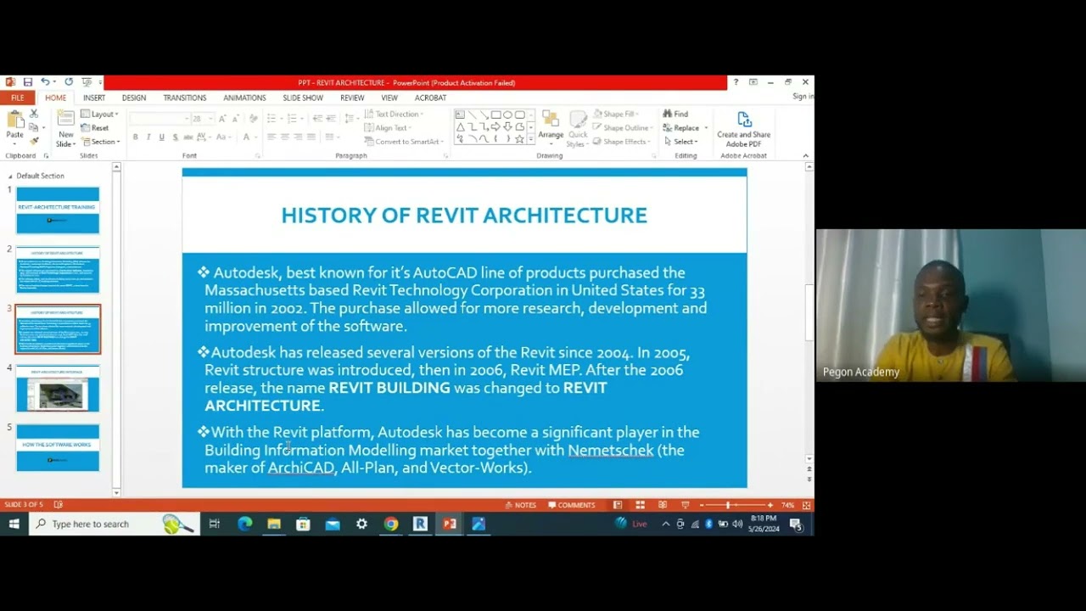Select the star shape in shapes gallery
The image size is (1086, 611).
[x=519, y=139]
